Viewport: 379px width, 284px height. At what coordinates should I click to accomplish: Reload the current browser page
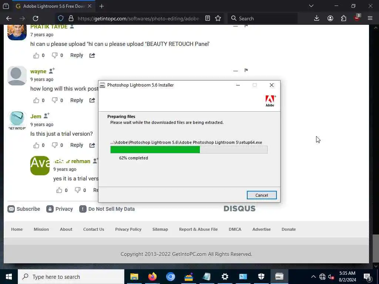point(36,18)
